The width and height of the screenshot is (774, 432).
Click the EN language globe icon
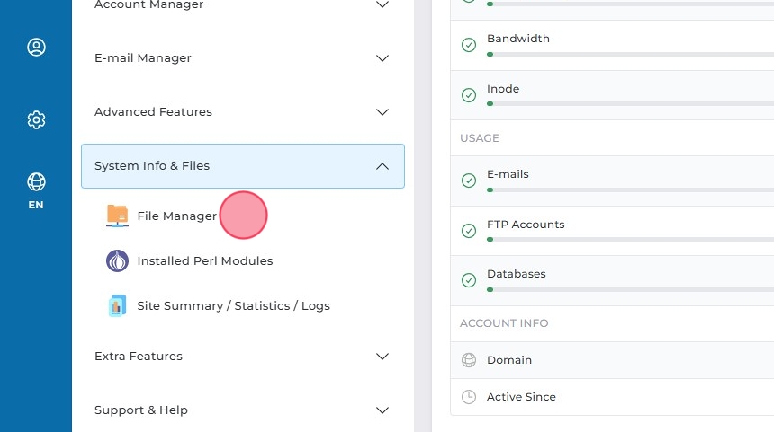[x=36, y=183]
